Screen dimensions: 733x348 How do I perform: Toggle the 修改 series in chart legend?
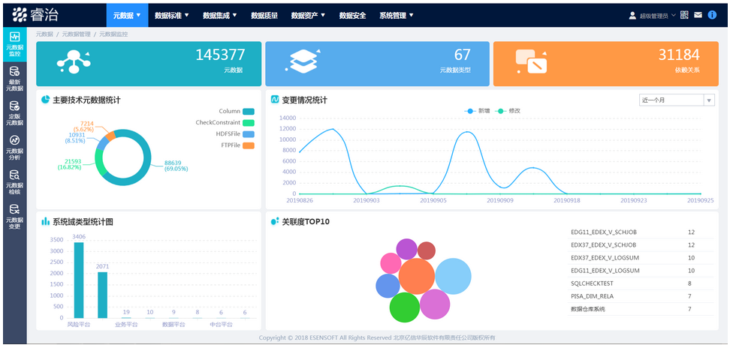click(508, 110)
